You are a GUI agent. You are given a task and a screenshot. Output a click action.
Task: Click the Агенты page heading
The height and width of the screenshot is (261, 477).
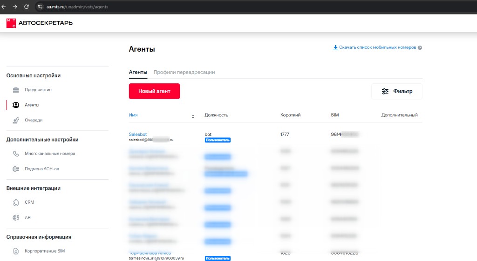click(142, 49)
